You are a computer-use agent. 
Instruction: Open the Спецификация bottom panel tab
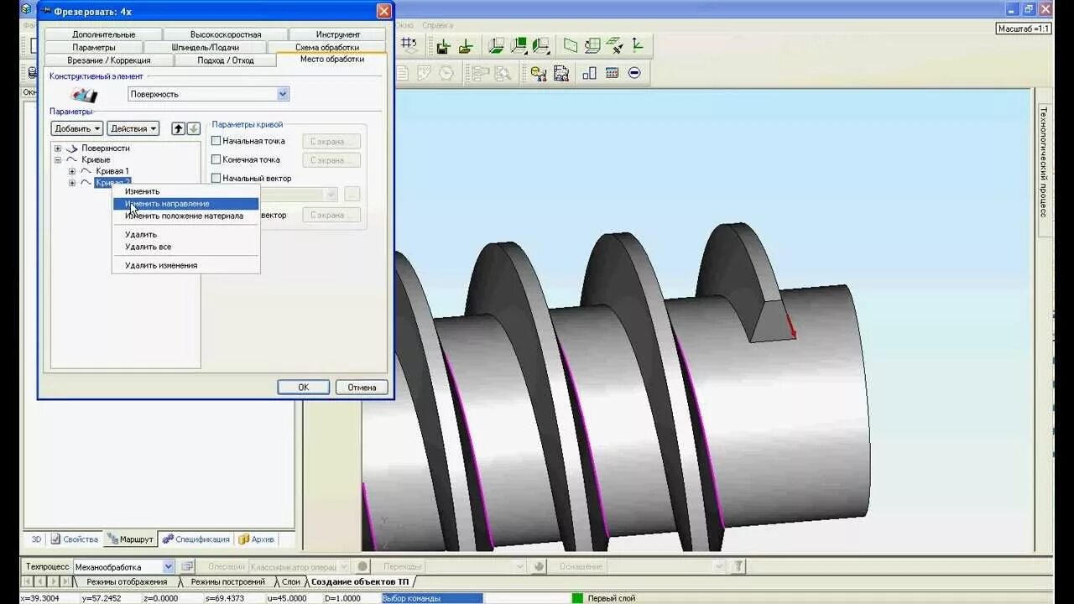pyautogui.click(x=196, y=539)
